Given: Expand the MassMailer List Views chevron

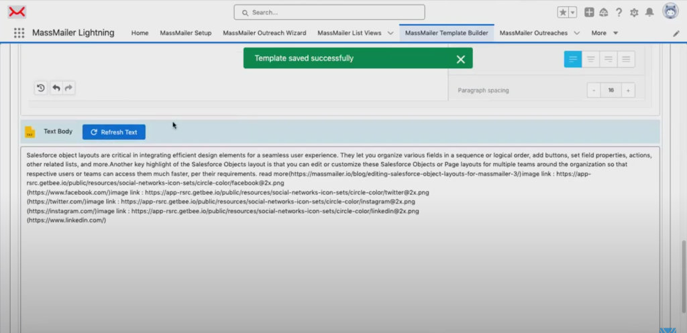Looking at the screenshot, I should 390,34.
